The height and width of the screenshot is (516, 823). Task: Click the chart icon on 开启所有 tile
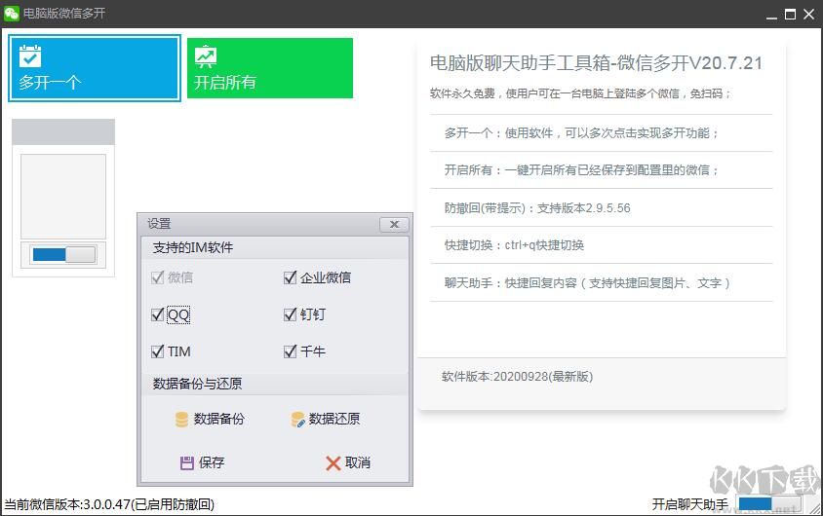206,55
